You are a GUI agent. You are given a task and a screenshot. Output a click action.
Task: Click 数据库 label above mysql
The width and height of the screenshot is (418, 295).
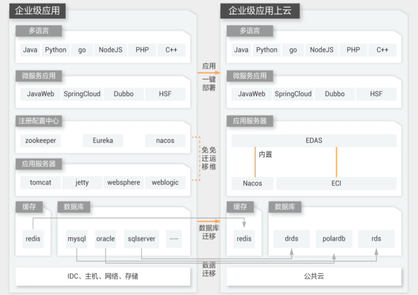tap(74, 207)
